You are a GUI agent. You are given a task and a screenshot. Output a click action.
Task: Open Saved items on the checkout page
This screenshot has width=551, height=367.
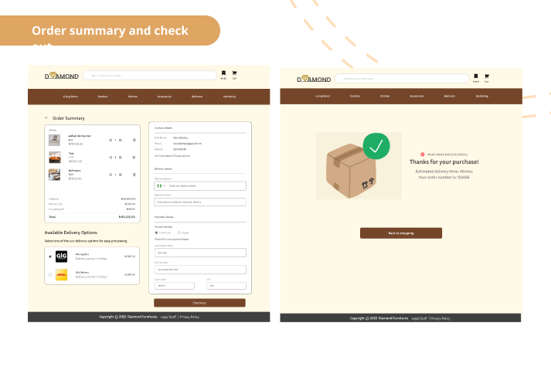click(223, 74)
